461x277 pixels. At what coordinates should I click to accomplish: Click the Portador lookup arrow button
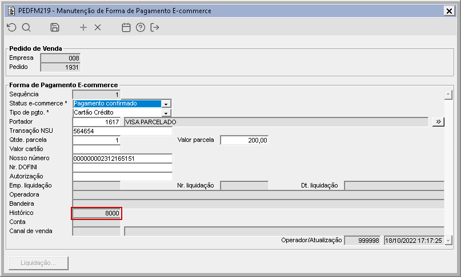click(x=438, y=122)
